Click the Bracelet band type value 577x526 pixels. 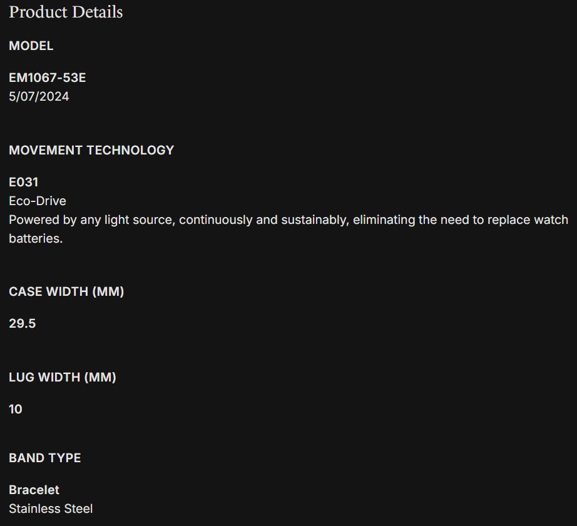(34, 490)
